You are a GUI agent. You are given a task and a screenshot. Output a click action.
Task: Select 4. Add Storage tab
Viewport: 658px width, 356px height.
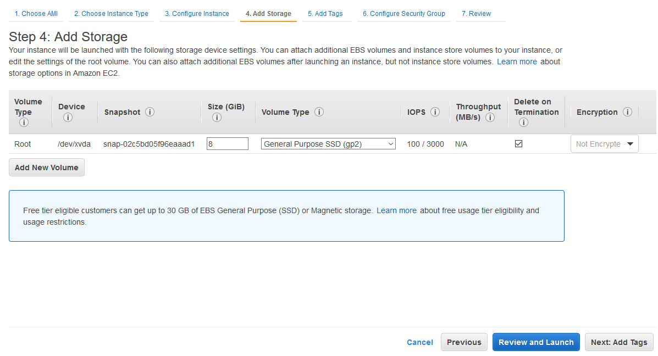tap(269, 13)
